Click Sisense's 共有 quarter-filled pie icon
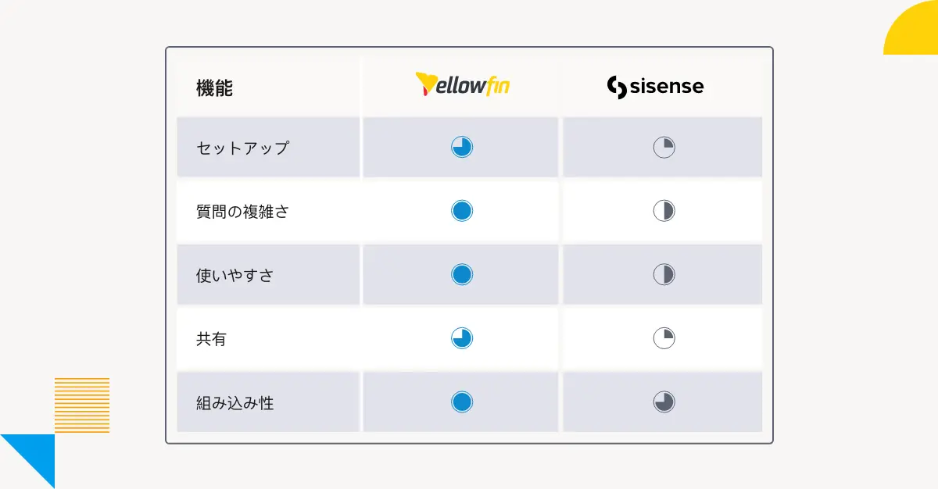Screen dimensions: 938x489 click(x=664, y=338)
